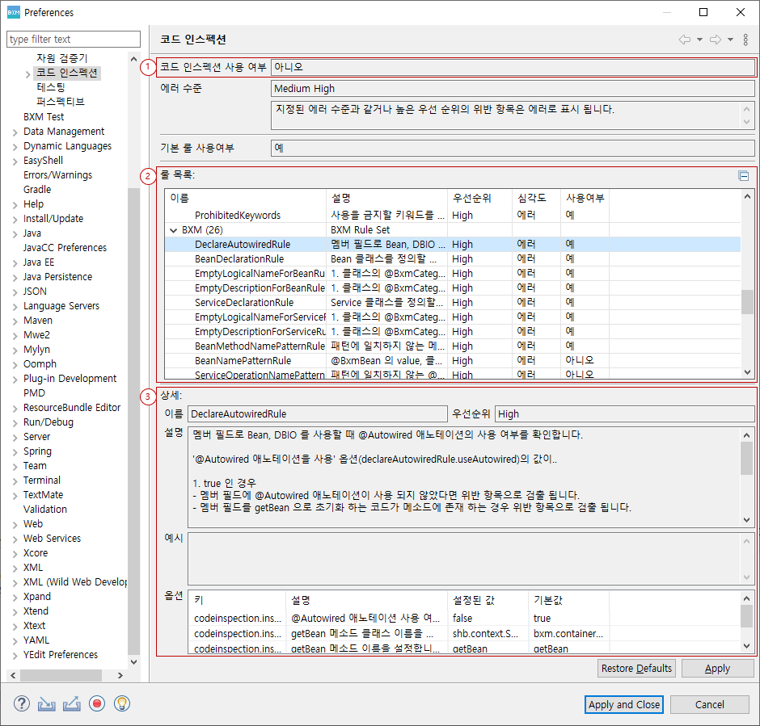
Task: Click the back navigation arrow
Action: (684, 40)
